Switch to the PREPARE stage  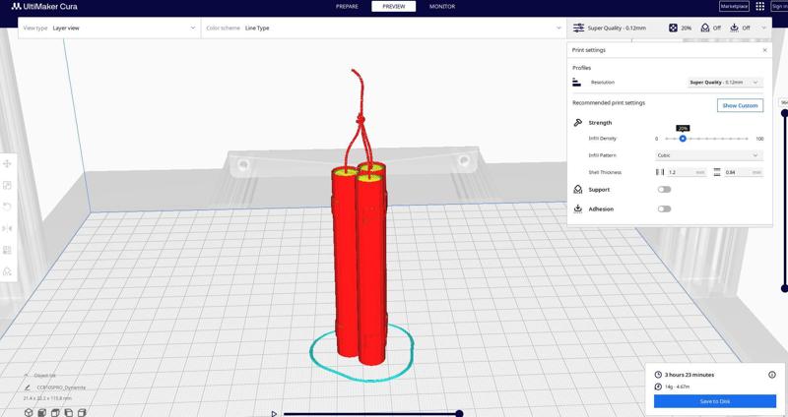[x=347, y=7]
